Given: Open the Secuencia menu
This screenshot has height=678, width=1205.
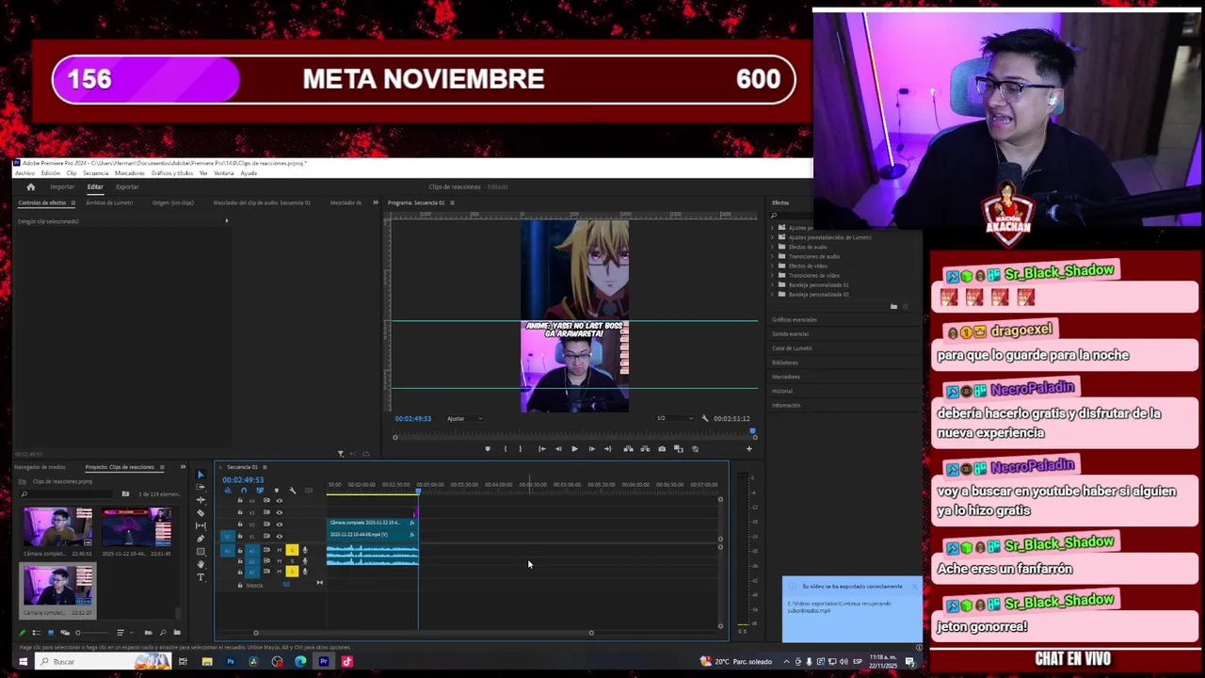Looking at the screenshot, I should tap(95, 173).
